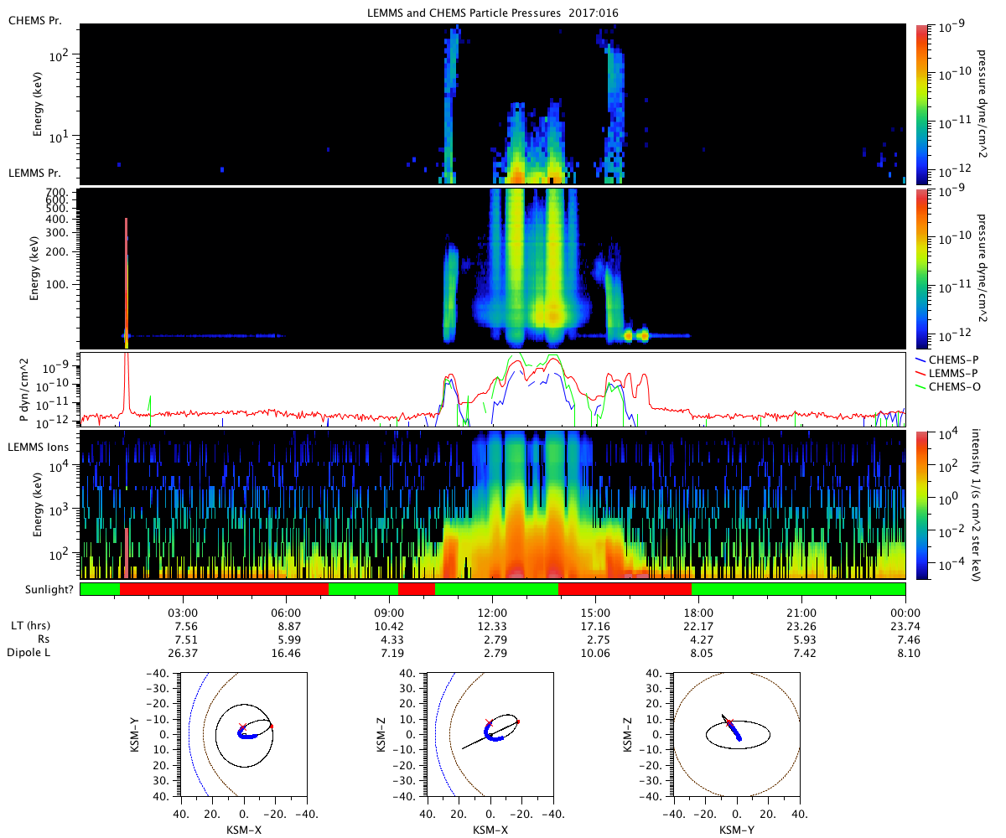Open the KSM-X versus KSM-Y orbit plot
1006x838 pixels.
[x=243, y=733]
